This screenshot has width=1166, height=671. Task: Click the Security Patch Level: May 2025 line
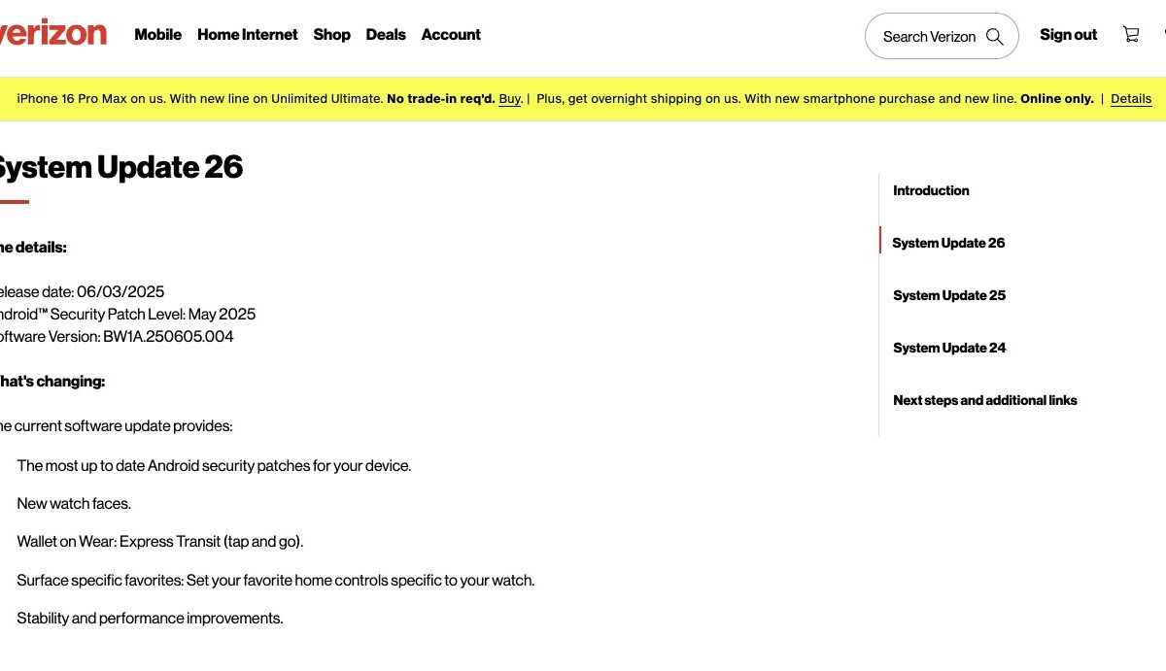pyautogui.click(x=128, y=314)
